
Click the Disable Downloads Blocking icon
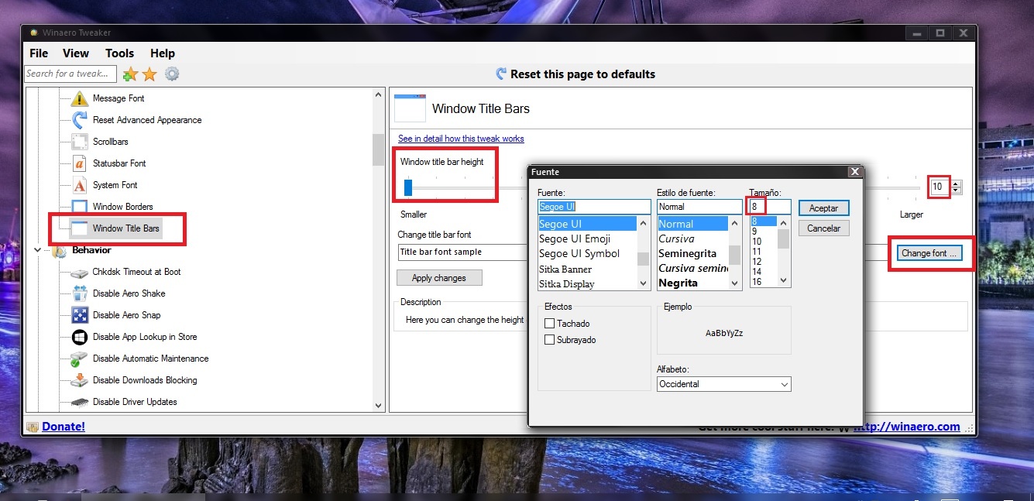click(80, 380)
